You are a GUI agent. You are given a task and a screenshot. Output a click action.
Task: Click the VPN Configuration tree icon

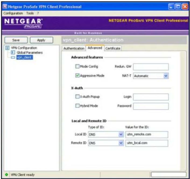tap(7, 48)
